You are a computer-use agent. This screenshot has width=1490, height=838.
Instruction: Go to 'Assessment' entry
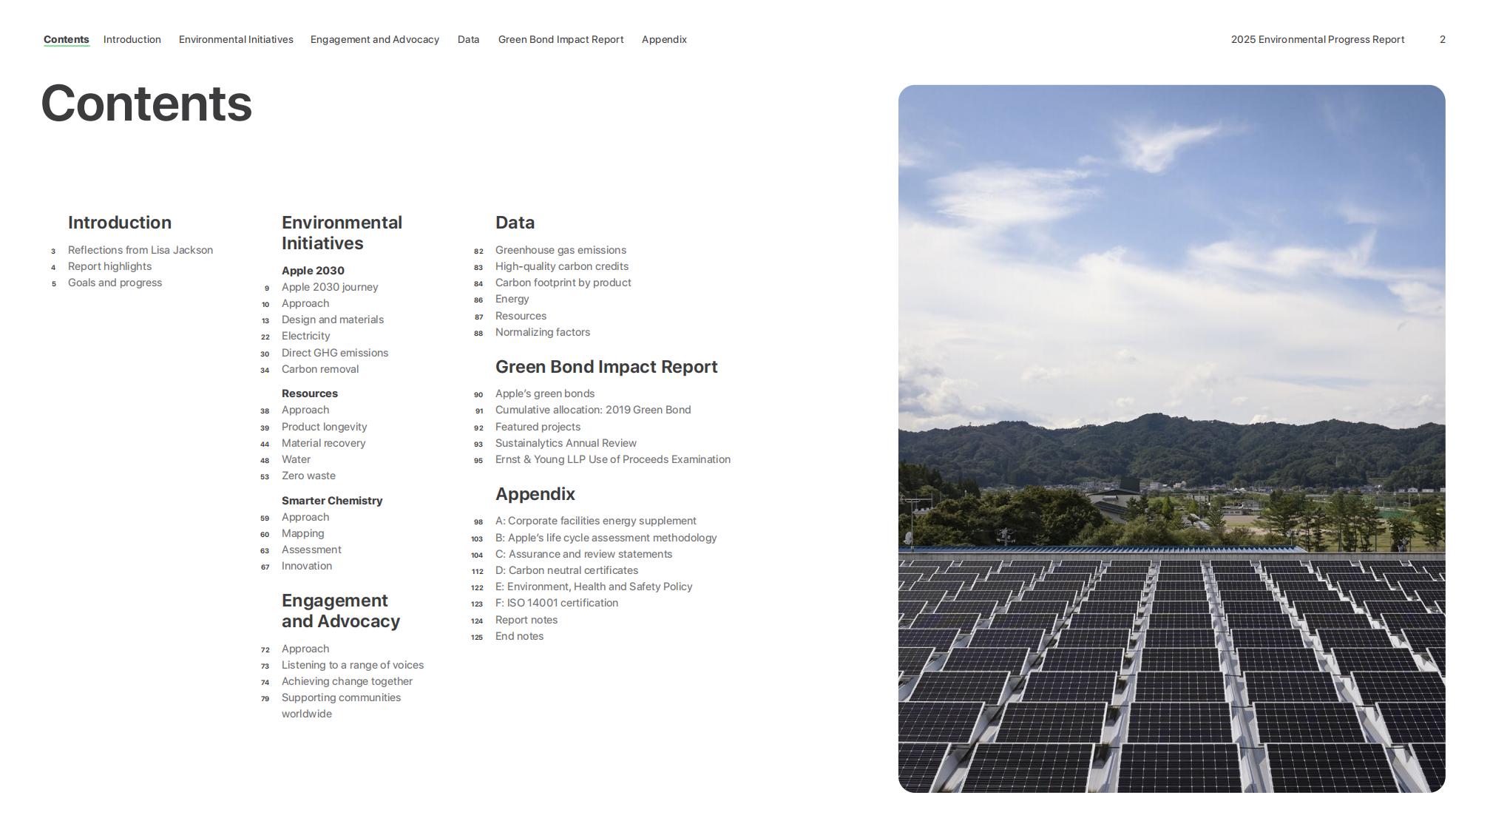(x=311, y=550)
